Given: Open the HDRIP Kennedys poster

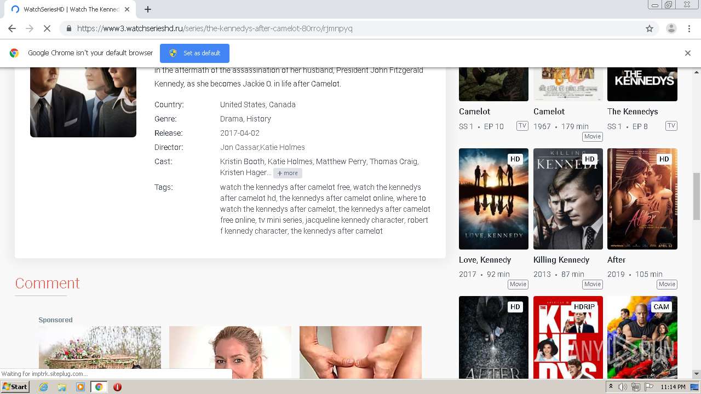Looking at the screenshot, I should [x=568, y=337].
